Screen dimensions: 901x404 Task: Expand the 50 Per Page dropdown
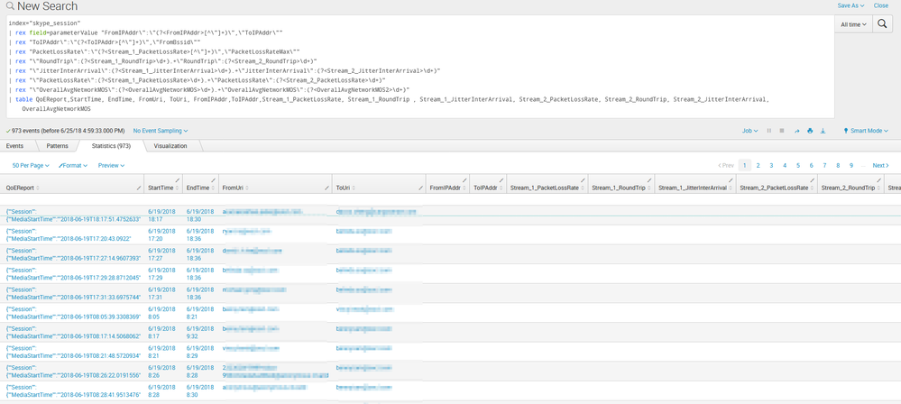coord(30,166)
